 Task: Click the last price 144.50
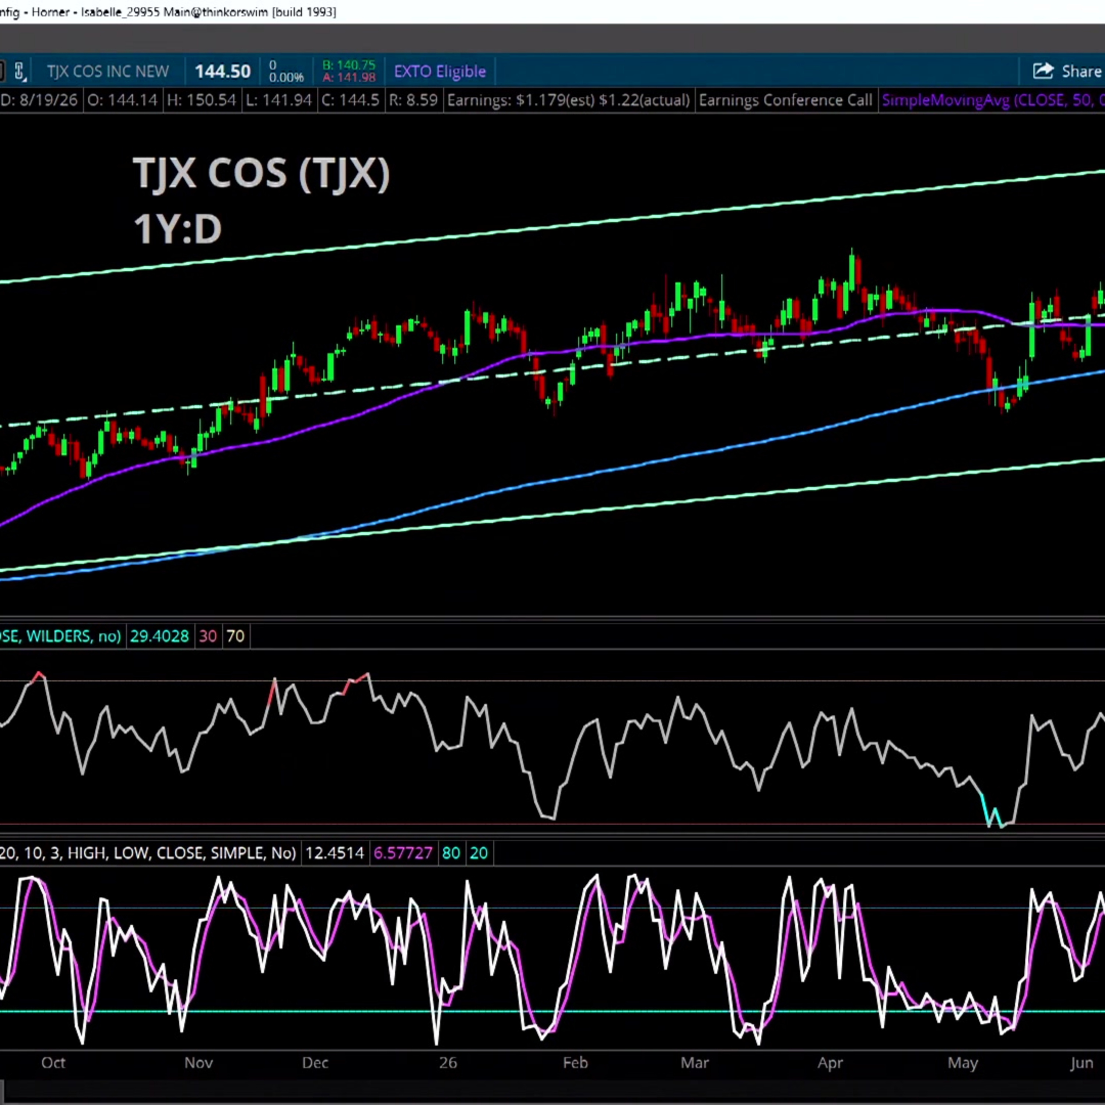222,71
